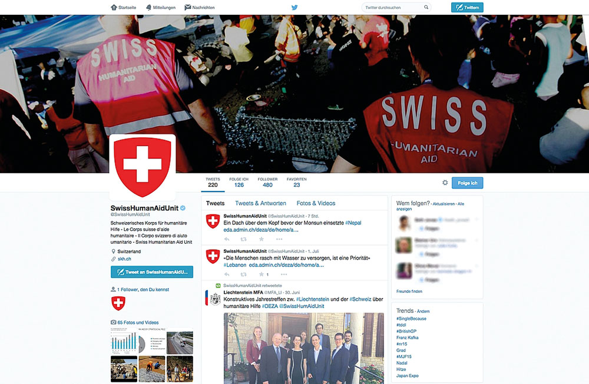Click the Twitter bird logo
Screen dimensions: 589x384
(x=294, y=7)
